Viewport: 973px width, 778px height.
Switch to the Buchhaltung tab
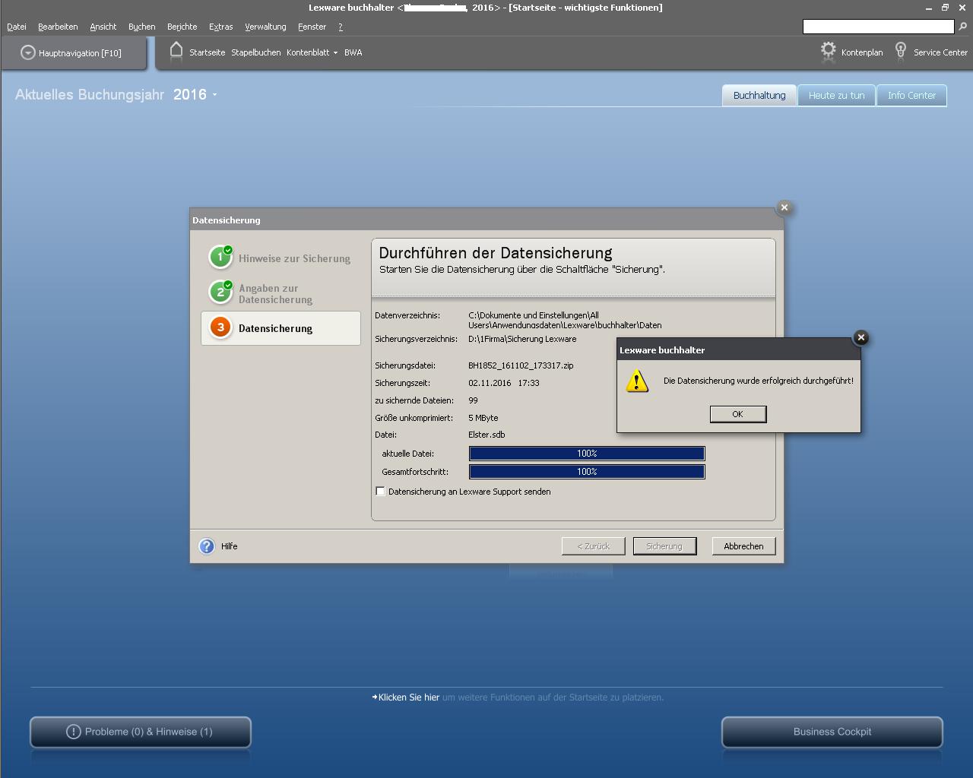click(x=759, y=96)
